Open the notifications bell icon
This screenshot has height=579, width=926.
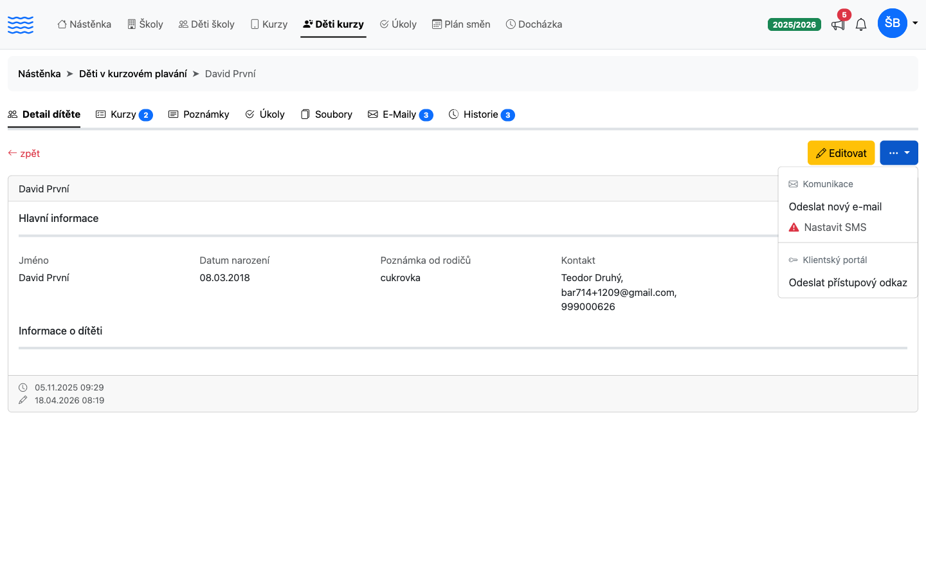861,24
